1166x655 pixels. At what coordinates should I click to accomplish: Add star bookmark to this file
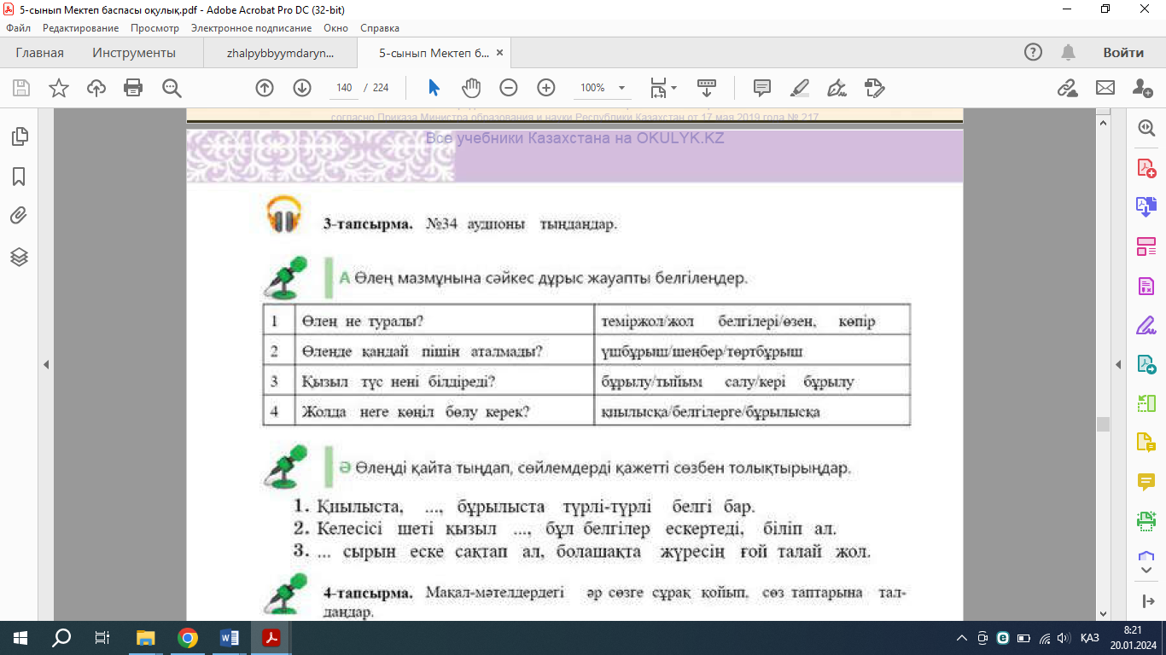59,88
